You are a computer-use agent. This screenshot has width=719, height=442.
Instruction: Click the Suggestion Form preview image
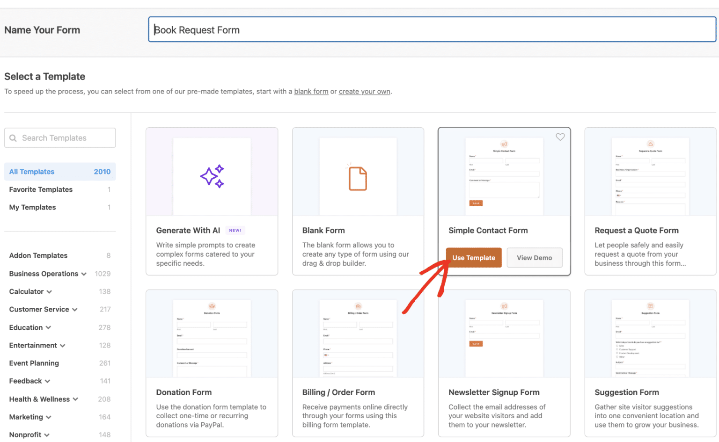[x=650, y=334]
